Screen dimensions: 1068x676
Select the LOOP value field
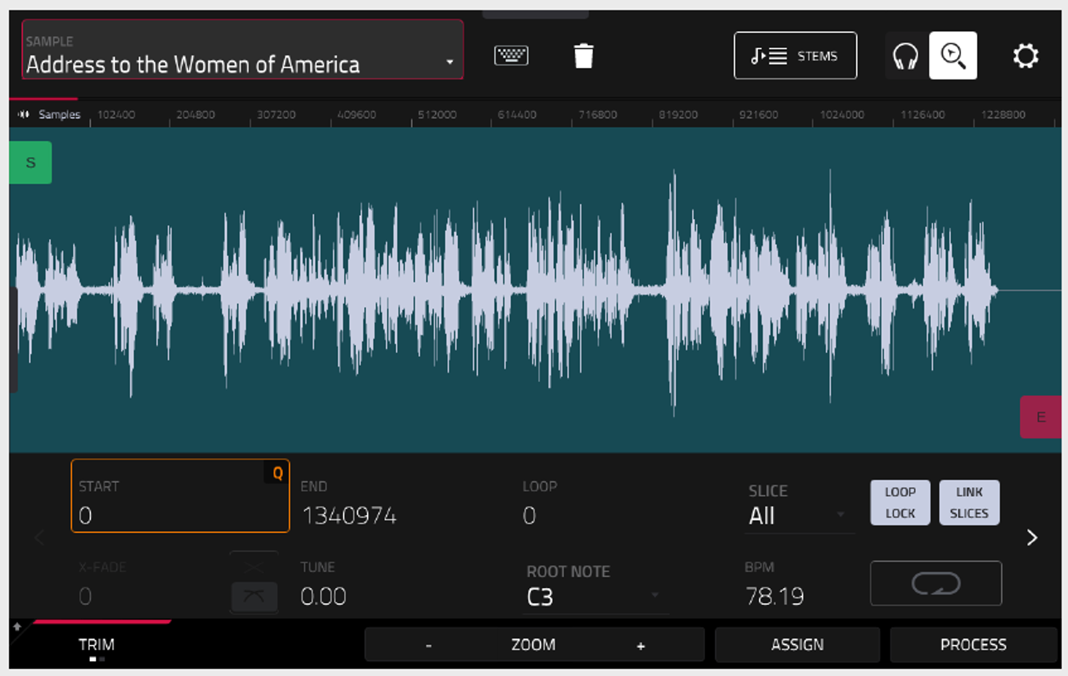pos(529,516)
